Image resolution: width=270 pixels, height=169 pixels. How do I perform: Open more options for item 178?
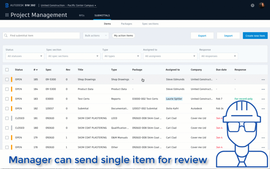(x=263, y=147)
